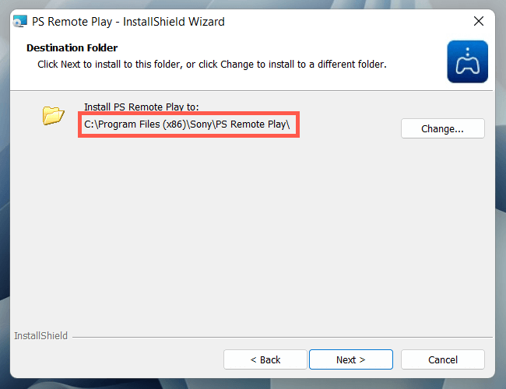Viewport: 506px width, 389px height.
Task: Click the InstallShield label at bottom left
Action: [40, 336]
